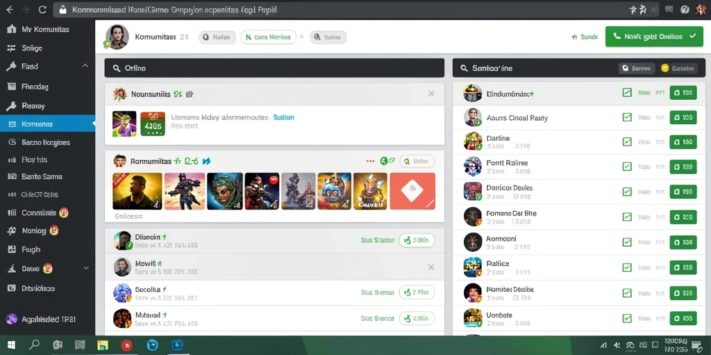Viewport: 711px width, 355px height.
Task: Open the red diamond tile
Action: (412, 191)
